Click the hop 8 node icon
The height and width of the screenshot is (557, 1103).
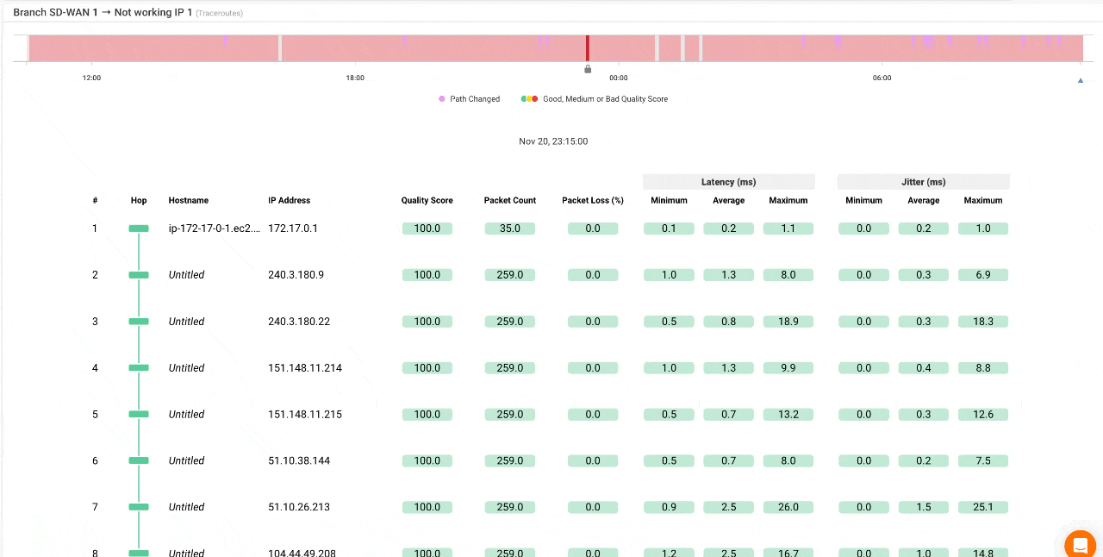[138, 553]
